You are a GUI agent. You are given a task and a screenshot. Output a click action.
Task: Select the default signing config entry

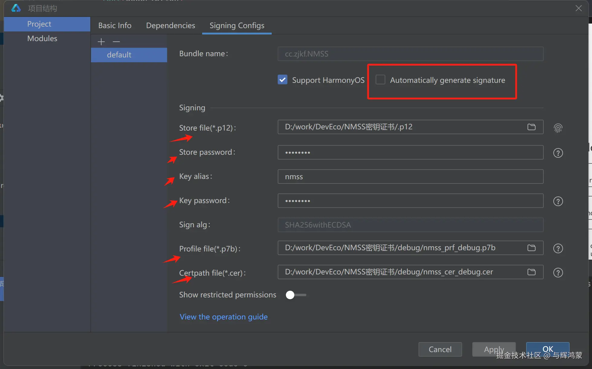119,55
